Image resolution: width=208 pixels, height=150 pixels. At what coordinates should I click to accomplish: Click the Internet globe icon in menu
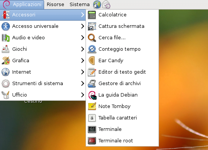pyautogui.click(x=5, y=72)
